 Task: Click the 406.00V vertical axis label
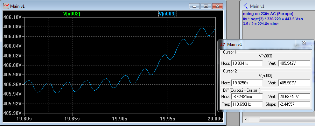click(13, 65)
